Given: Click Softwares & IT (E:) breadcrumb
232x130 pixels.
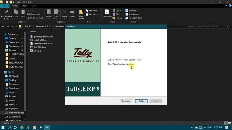Looking at the screenshot, I should point(43,26).
